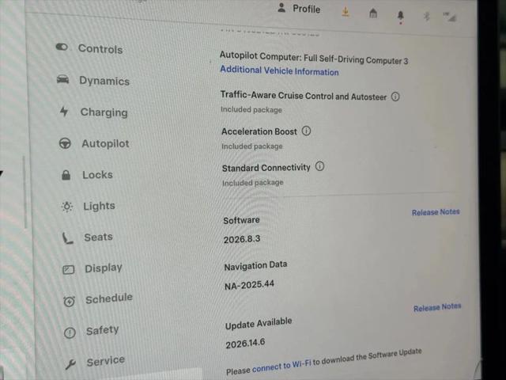Open the Profile selector
The height and width of the screenshot is (380, 506).
[299, 9]
